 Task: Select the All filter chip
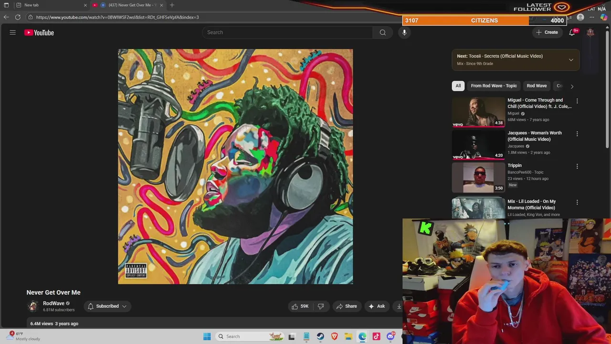[458, 86]
